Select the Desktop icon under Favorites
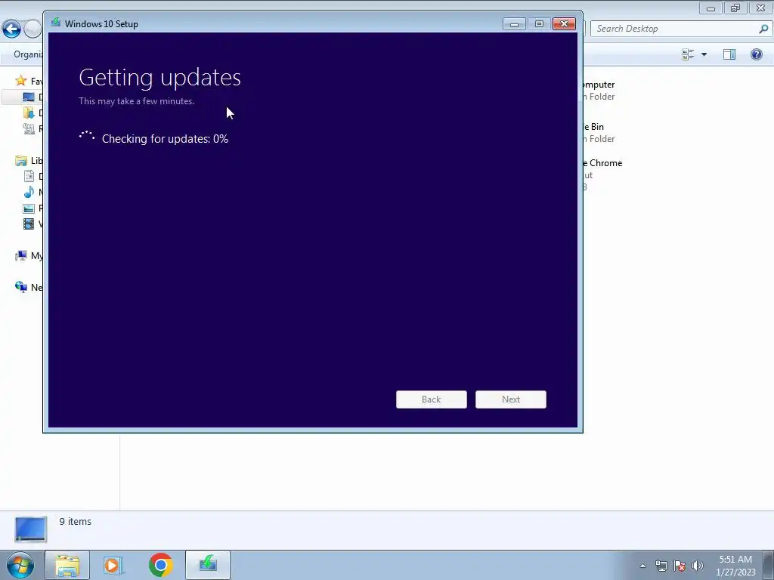 pyautogui.click(x=29, y=97)
